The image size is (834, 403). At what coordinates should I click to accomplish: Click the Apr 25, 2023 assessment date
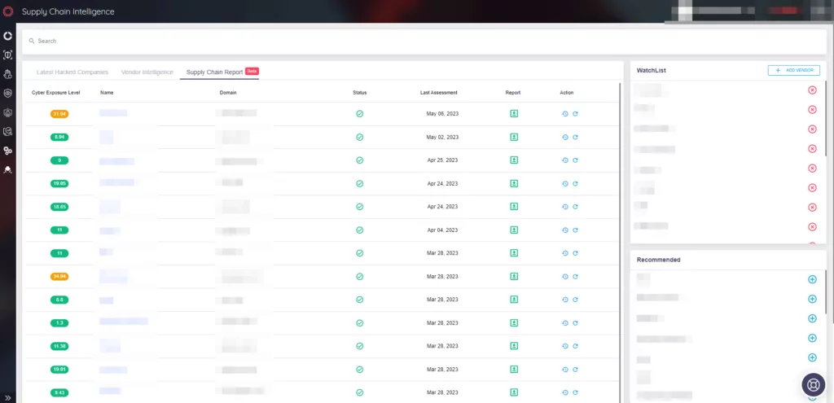pyautogui.click(x=442, y=160)
